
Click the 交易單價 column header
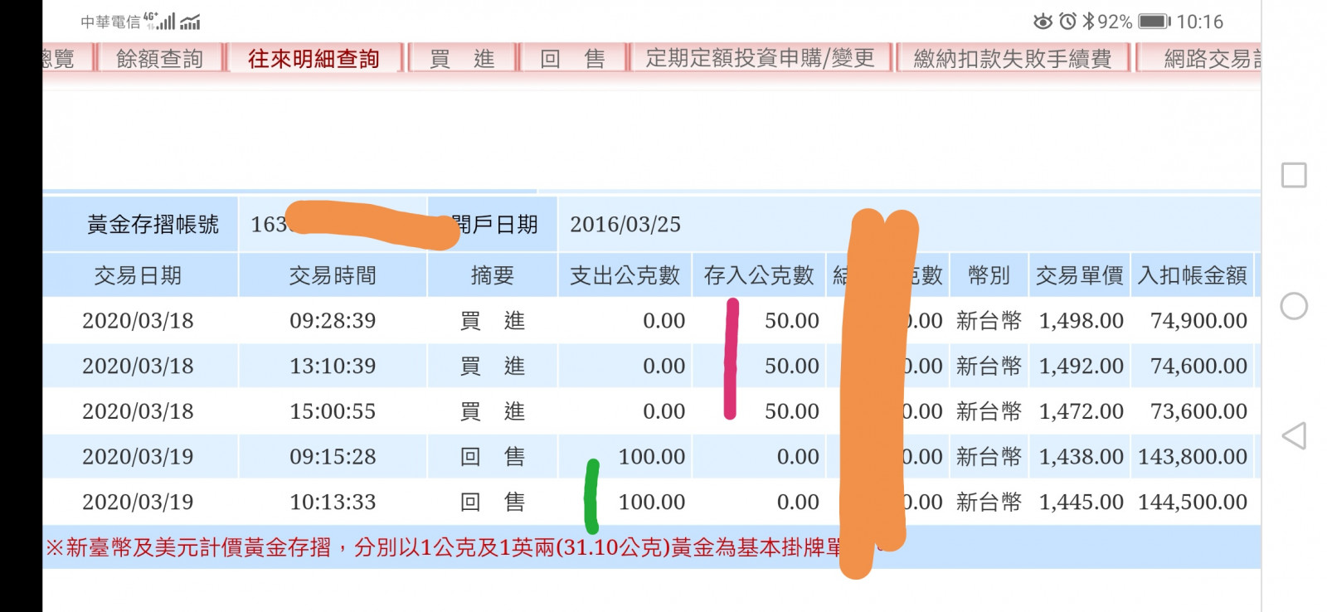[1080, 275]
